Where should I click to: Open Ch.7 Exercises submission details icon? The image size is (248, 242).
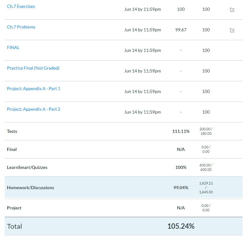tap(232, 10)
